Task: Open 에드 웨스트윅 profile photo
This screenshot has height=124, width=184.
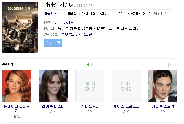Action: coord(163,86)
